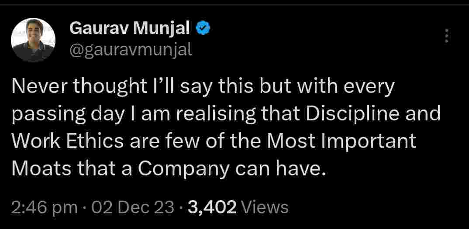The width and height of the screenshot is (469, 229).
Task: Click the 3,402 view count number
Action: tap(212, 207)
